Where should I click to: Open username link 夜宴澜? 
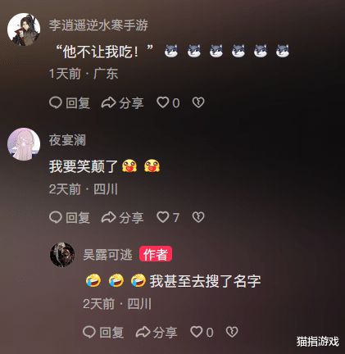67,140
